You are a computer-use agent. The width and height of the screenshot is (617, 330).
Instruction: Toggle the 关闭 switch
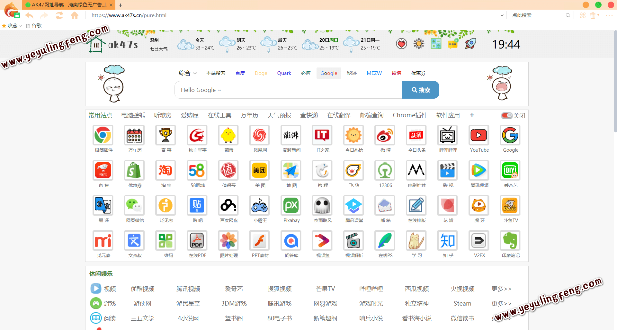click(507, 115)
